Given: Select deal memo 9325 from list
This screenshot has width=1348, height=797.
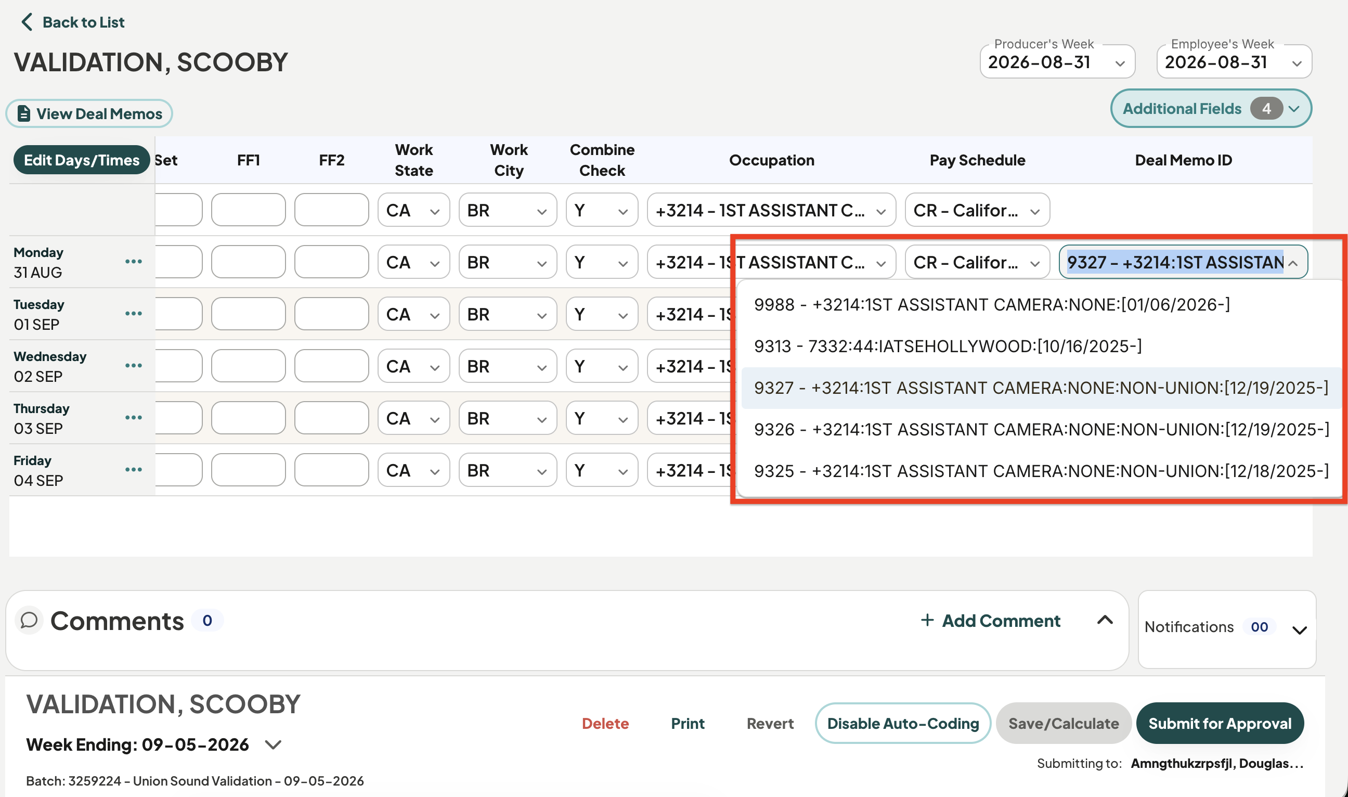Looking at the screenshot, I should pyautogui.click(x=1041, y=471).
